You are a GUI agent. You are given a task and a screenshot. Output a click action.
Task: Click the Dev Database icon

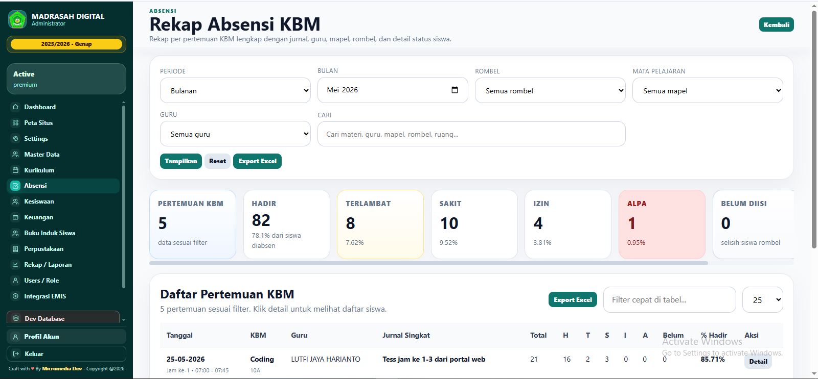pos(16,318)
